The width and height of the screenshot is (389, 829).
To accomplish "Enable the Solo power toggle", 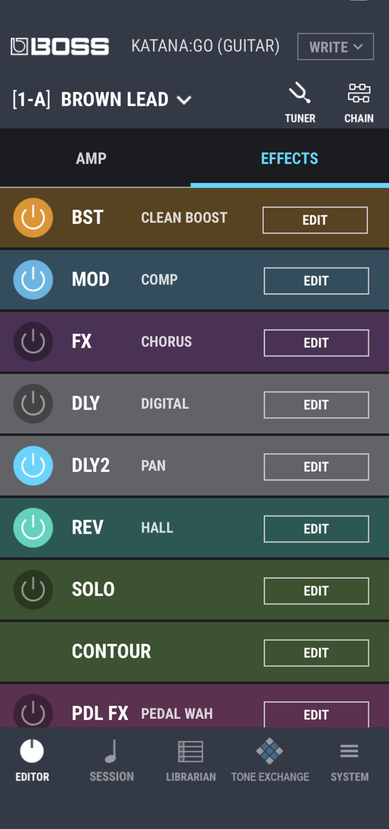I will click(x=33, y=589).
